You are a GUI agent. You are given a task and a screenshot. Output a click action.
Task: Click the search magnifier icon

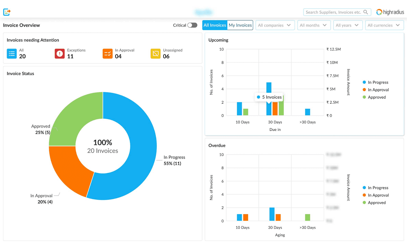pyautogui.click(x=366, y=12)
